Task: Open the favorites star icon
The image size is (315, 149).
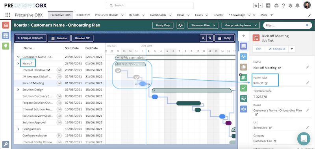Action: 256,6
